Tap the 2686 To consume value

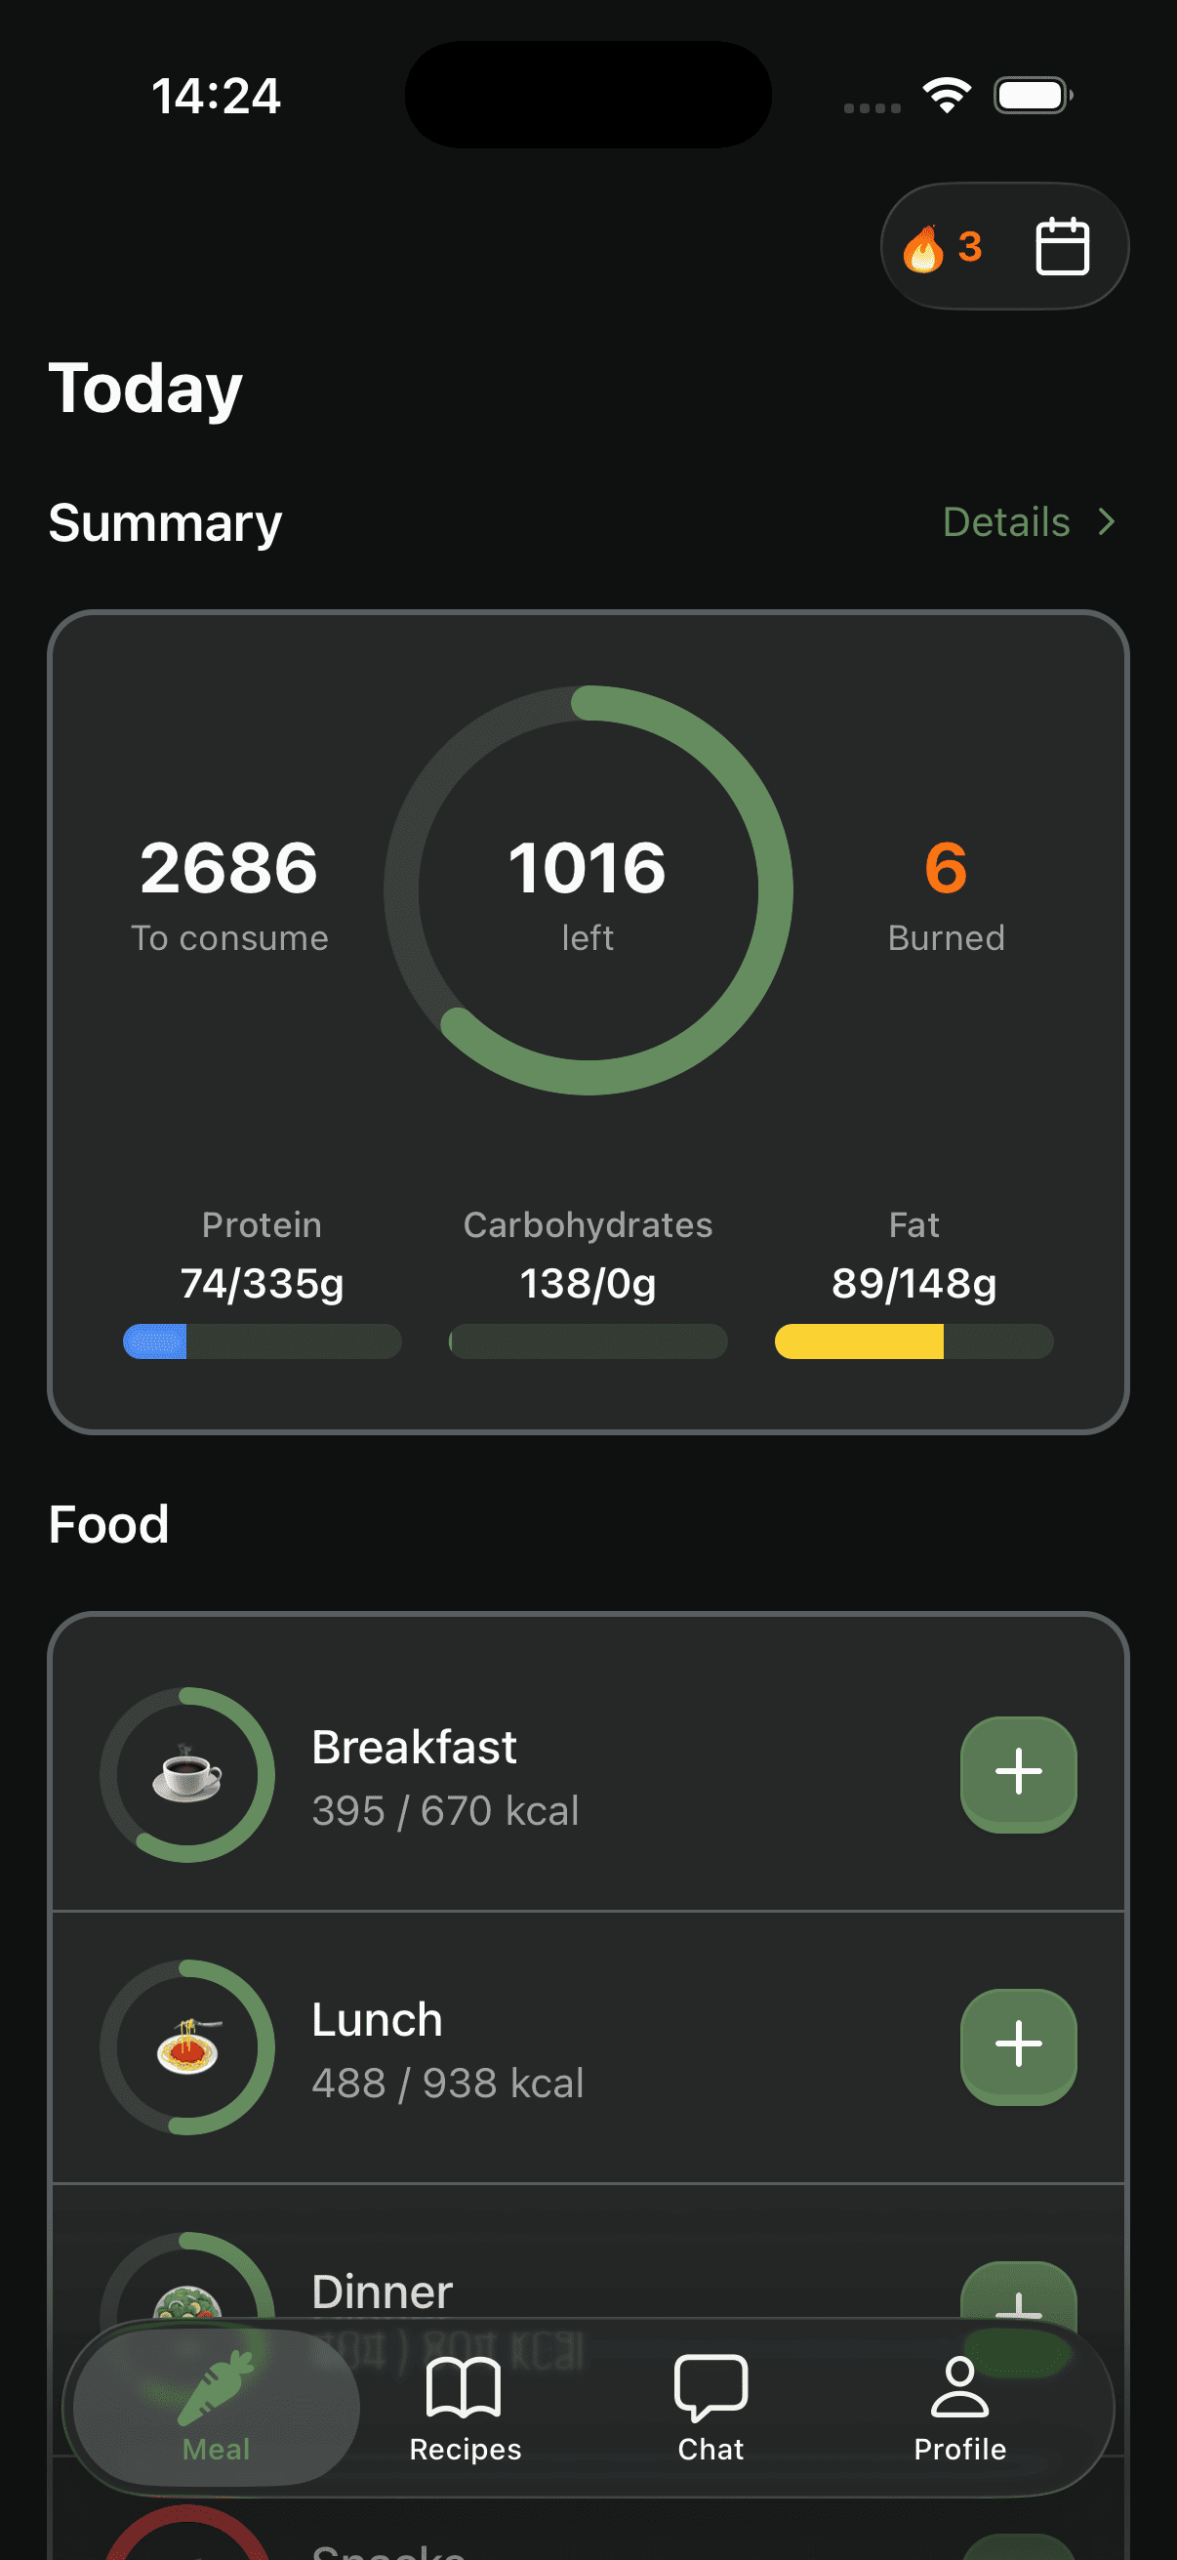click(229, 870)
